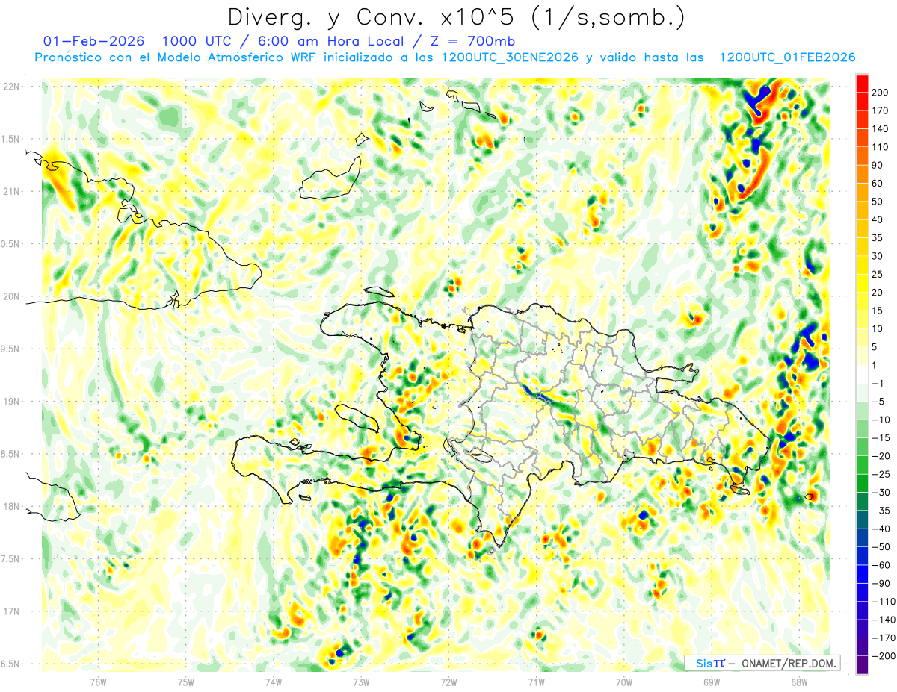Viewport: 897px width, 692px height.
Task: Select the white colorbar segment between 1 and -1
Action: (862, 374)
